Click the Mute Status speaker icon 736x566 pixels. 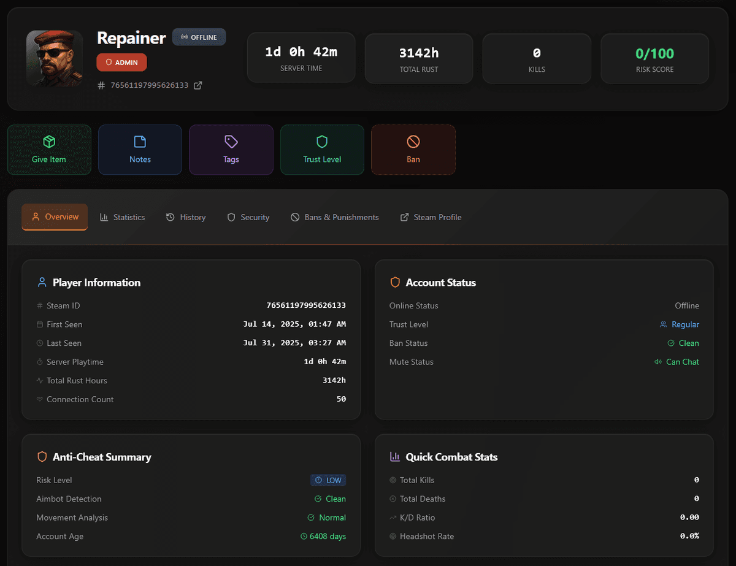pos(657,362)
